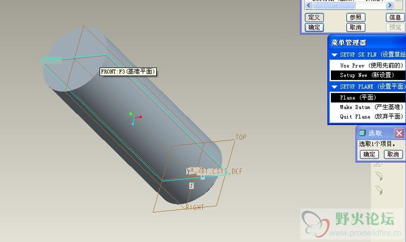
Task: Click the spin center axes icon on the cylinder
Action: 135,118
